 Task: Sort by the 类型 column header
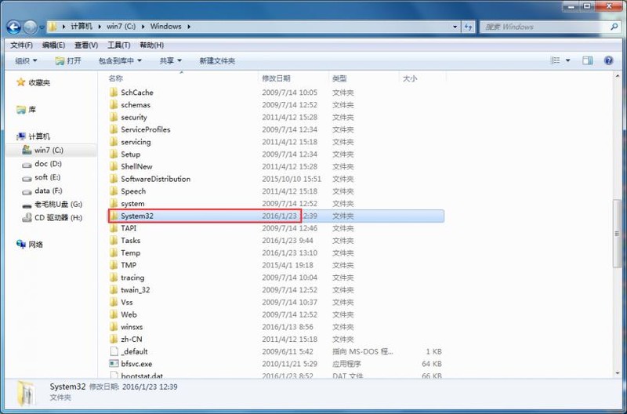pyautogui.click(x=339, y=78)
